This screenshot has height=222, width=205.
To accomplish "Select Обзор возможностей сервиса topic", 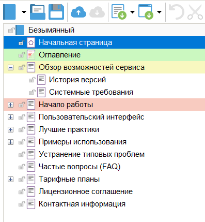I will click(91, 67).
